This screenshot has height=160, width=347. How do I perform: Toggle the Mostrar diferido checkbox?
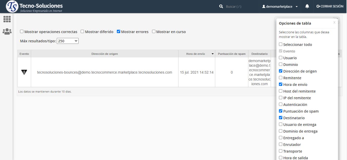(82, 32)
